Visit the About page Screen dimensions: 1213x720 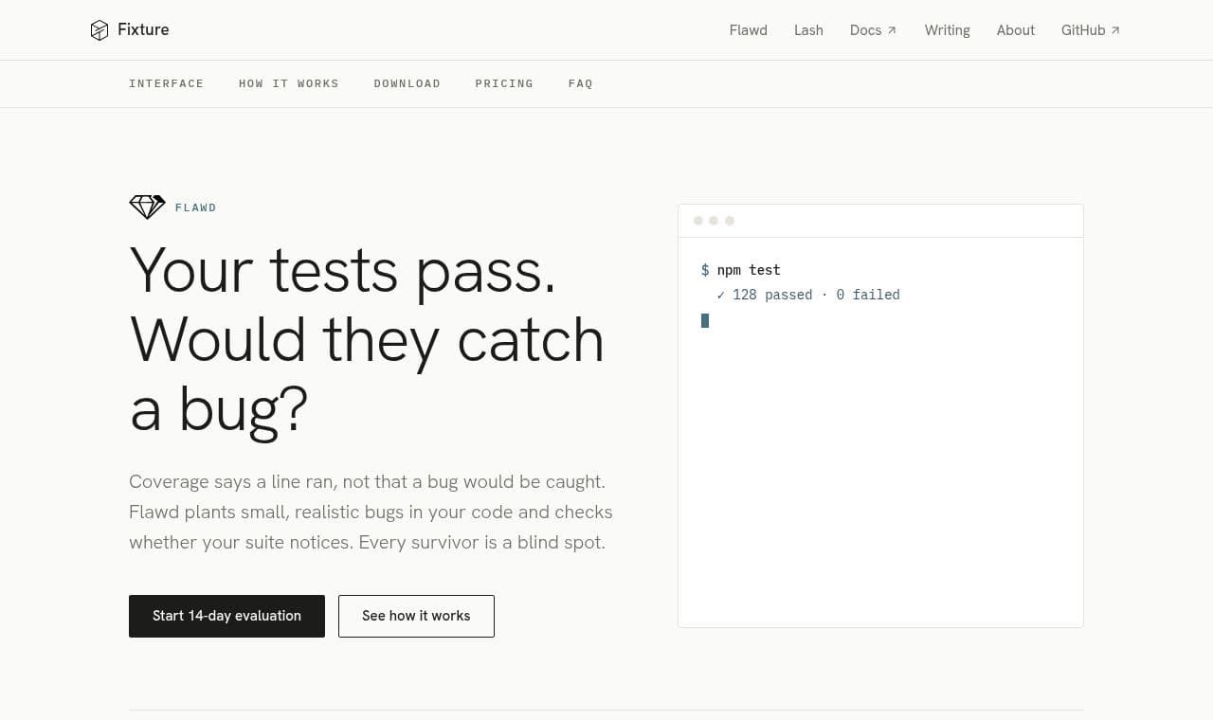click(1015, 30)
